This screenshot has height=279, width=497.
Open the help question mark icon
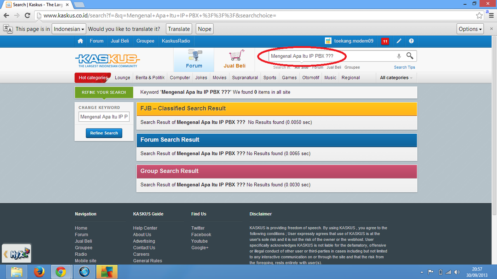coord(411,41)
